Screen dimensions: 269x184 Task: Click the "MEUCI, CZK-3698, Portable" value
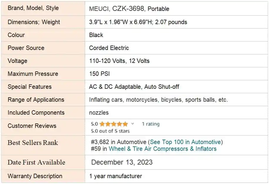pyautogui.click(x=129, y=9)
